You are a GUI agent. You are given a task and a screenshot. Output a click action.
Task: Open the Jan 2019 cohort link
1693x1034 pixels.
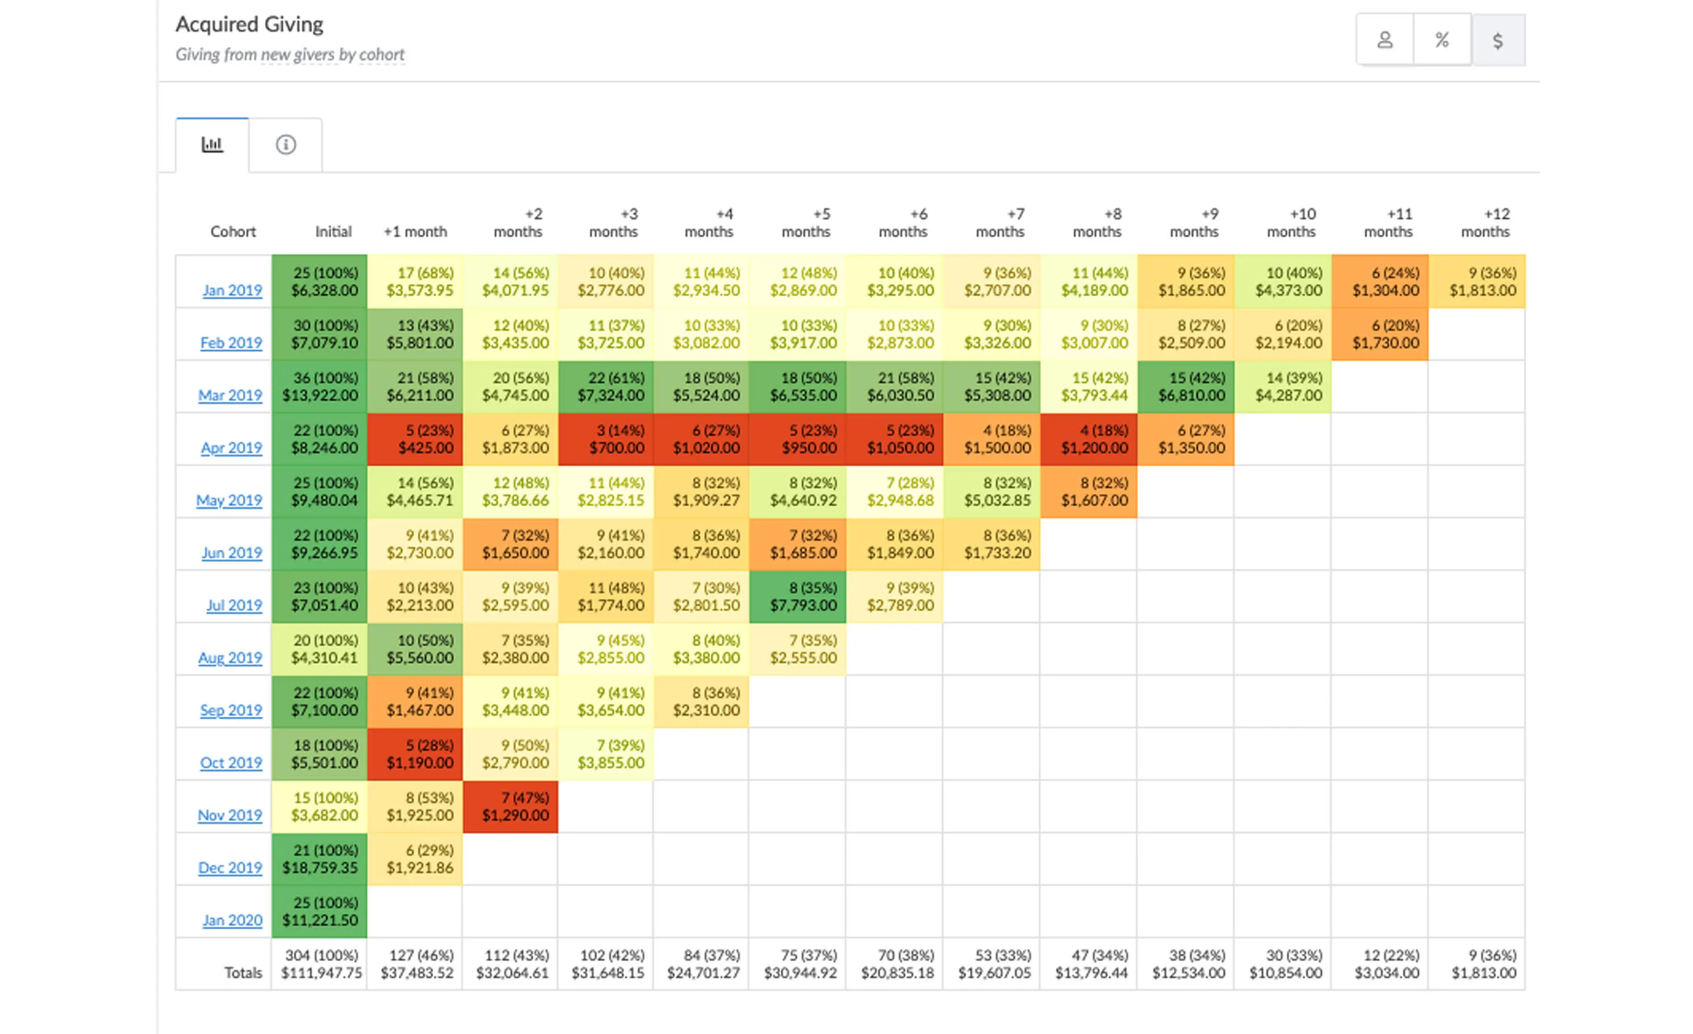pyautogui.click(x=232, y=290)
